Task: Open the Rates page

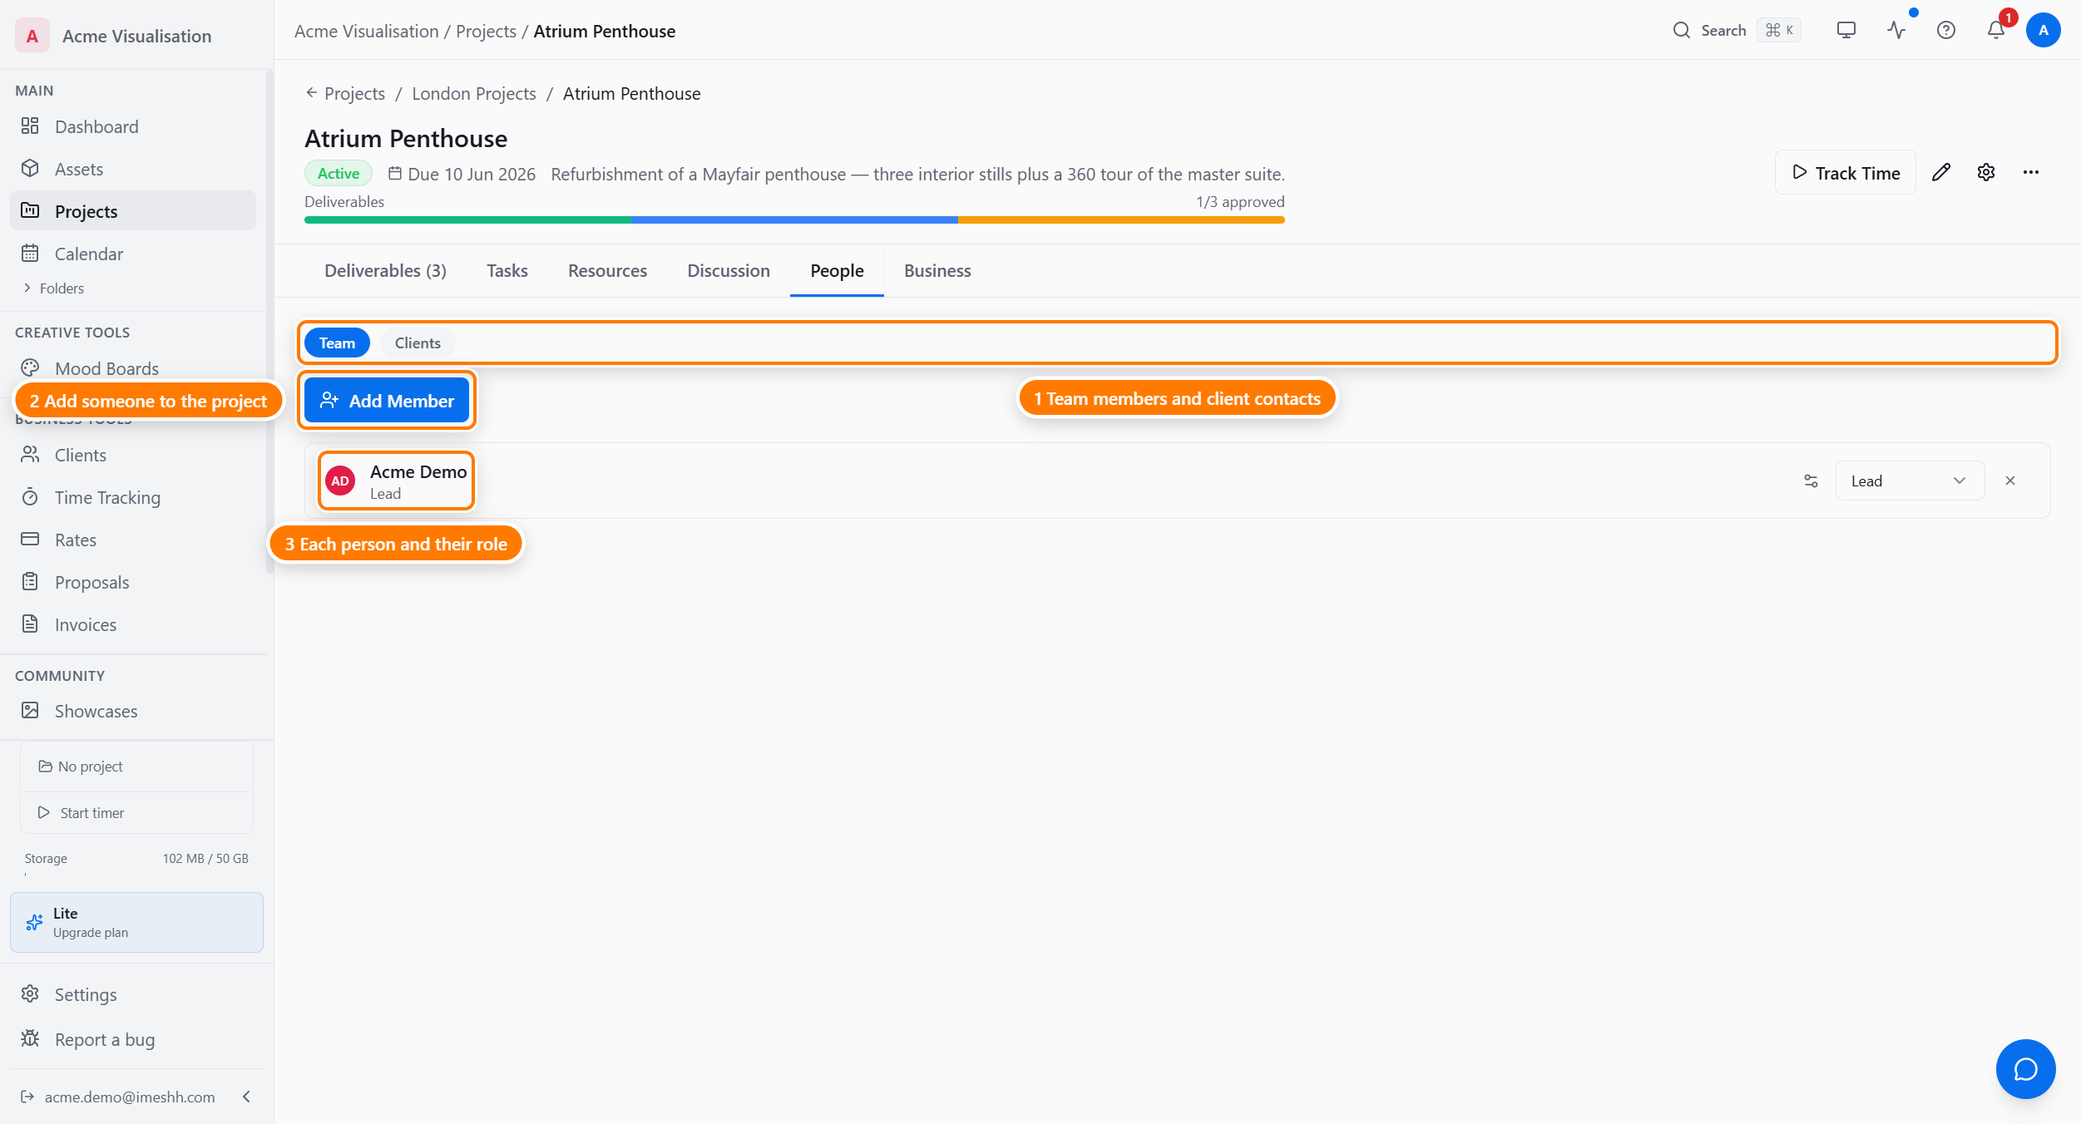Action: point(133,540)
